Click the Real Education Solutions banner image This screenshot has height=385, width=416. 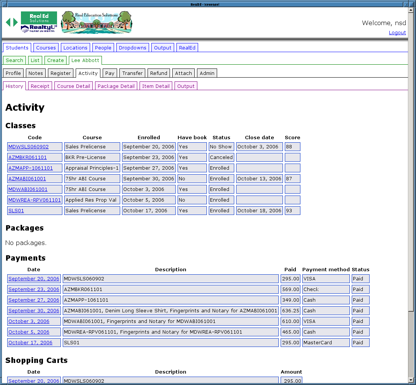97,22
